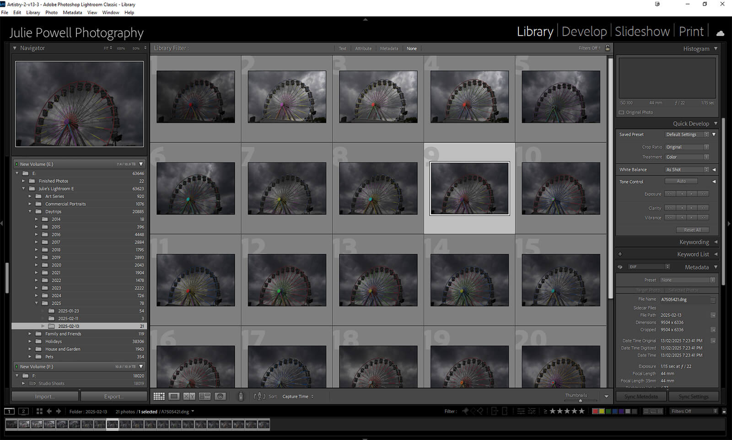Viewport: 732px width, 440px height.
Task: Open Survey view icon
Action: 205,397
